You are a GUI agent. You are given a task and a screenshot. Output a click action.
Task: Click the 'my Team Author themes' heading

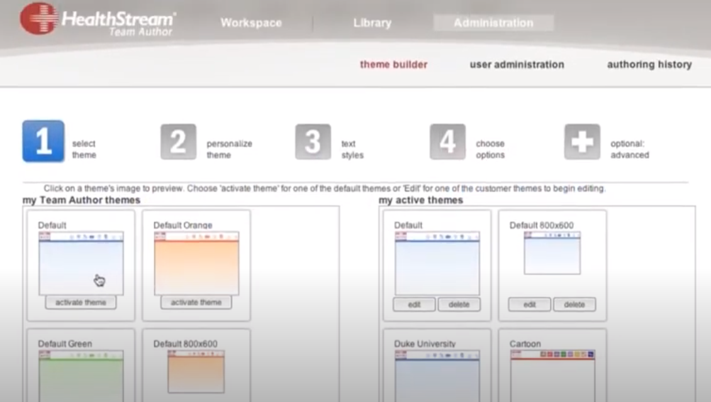[x=82, y=200]
